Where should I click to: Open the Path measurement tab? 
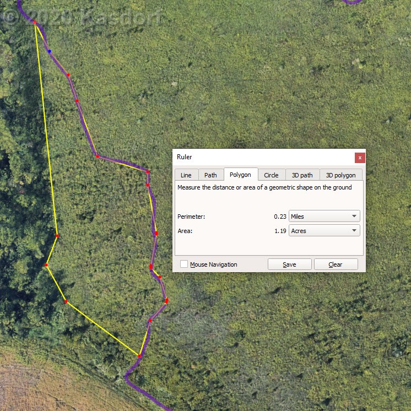click(x=210, y=175)
